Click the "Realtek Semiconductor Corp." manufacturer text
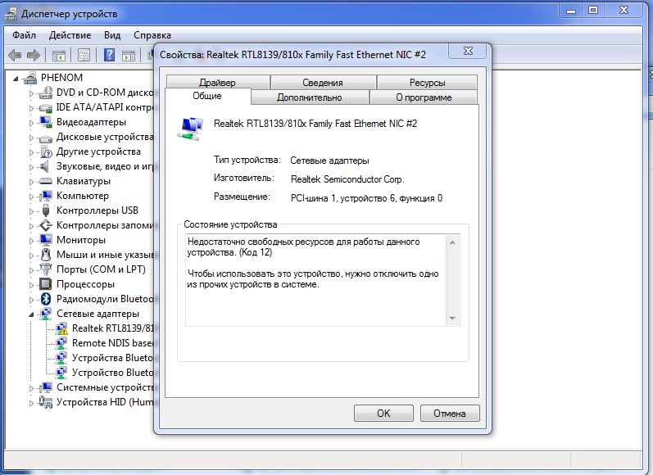Viewport: 653px width, 475px height. pos(347,179)
